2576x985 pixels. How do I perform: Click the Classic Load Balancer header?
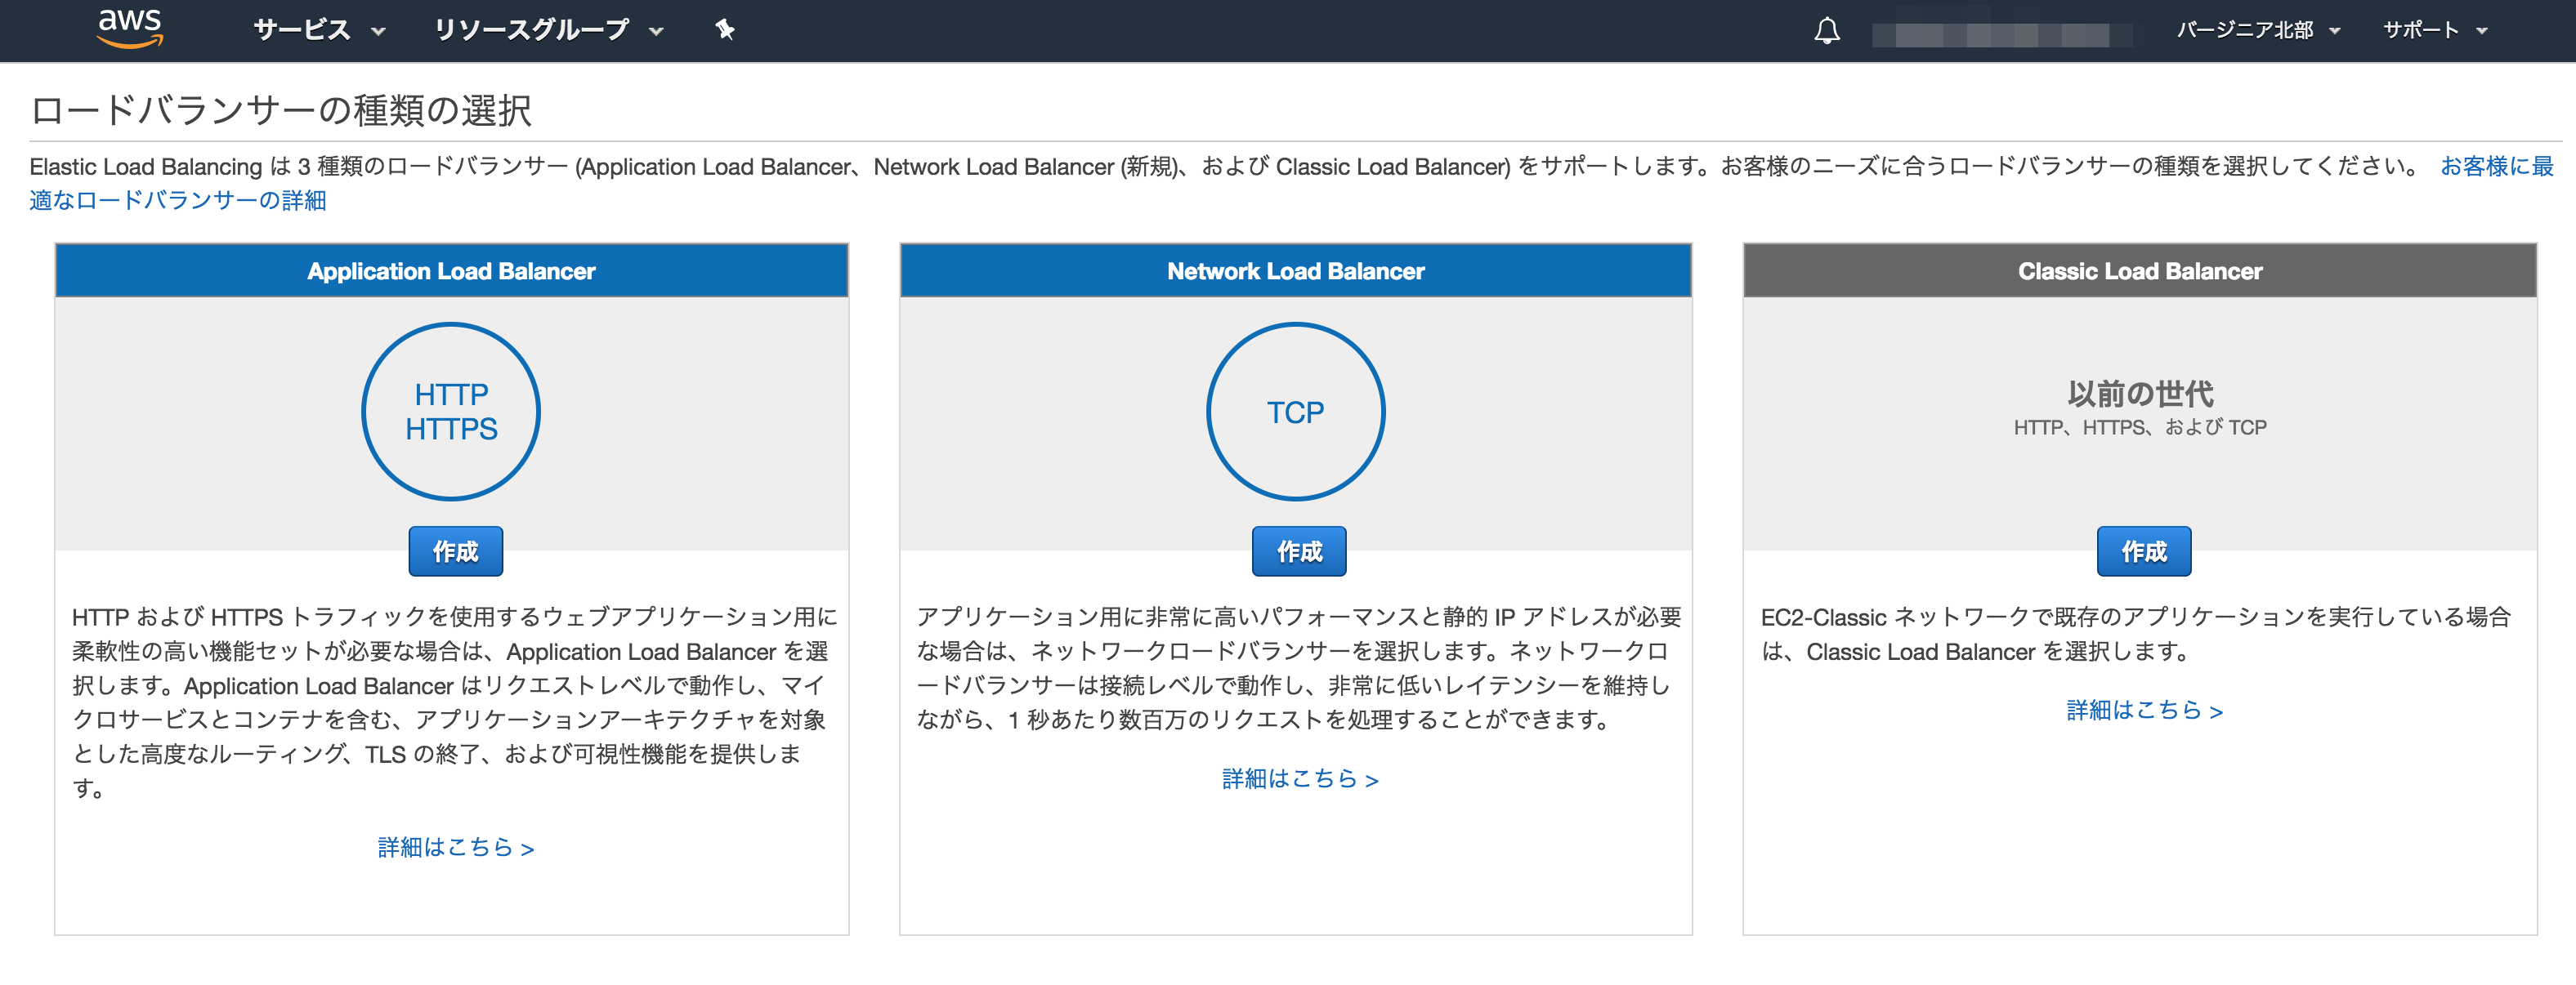coord(2139,270)
